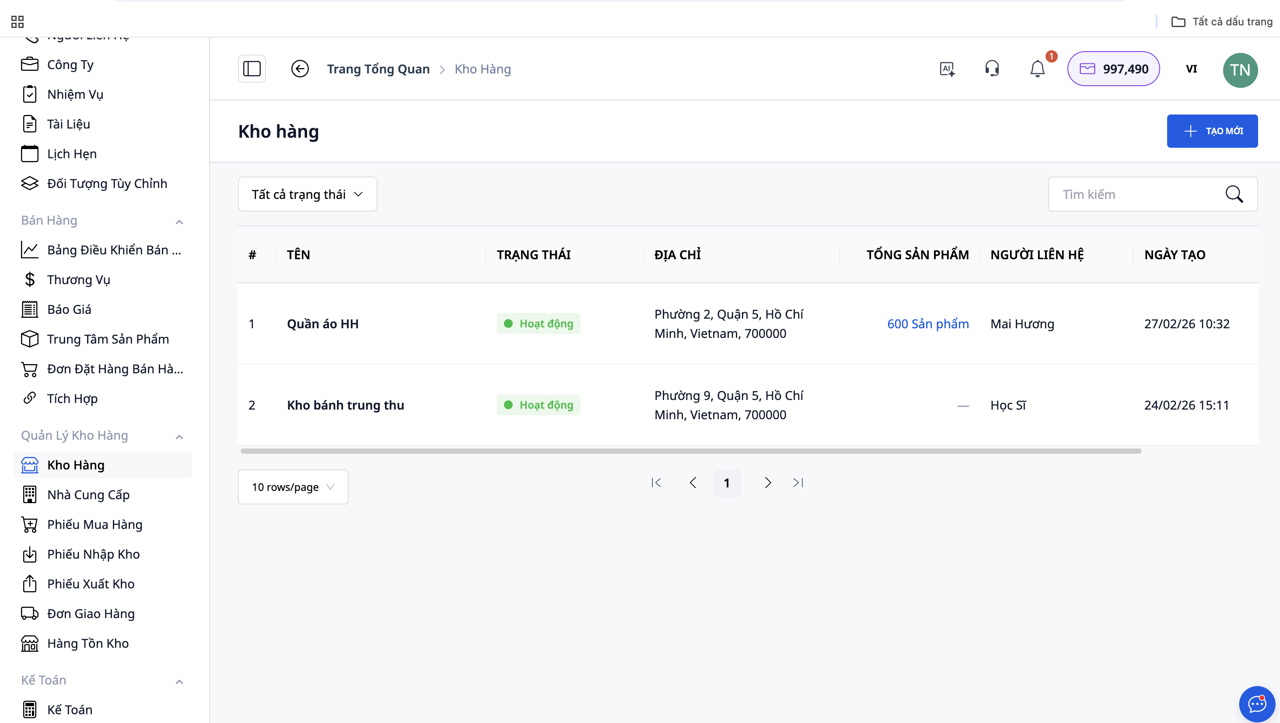1280x723 pixels.
Task: Open the apps grid icon
Action: (x=17, y=21)
